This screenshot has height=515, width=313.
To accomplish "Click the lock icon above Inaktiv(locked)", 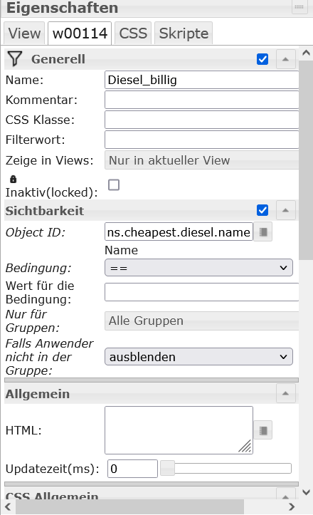I will point(13,180).
